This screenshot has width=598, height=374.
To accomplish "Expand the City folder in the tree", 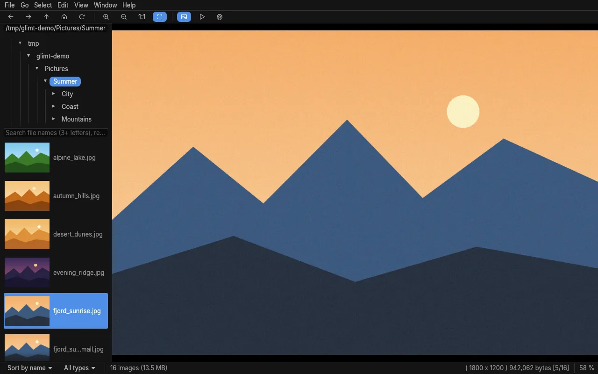I will pos(54,94).
